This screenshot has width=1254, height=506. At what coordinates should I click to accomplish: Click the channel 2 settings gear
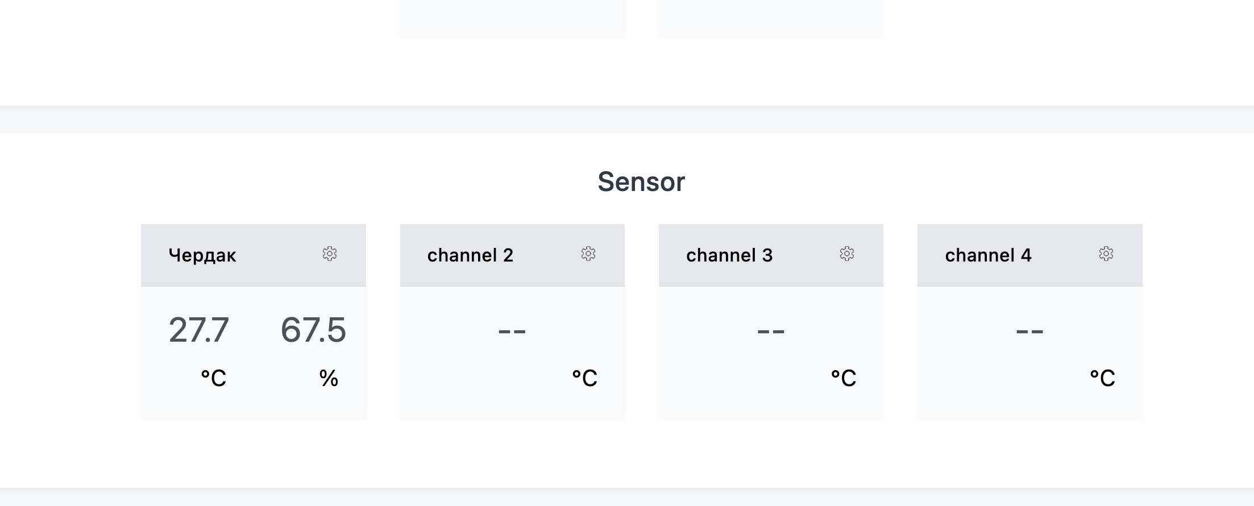tap(588, 254)
